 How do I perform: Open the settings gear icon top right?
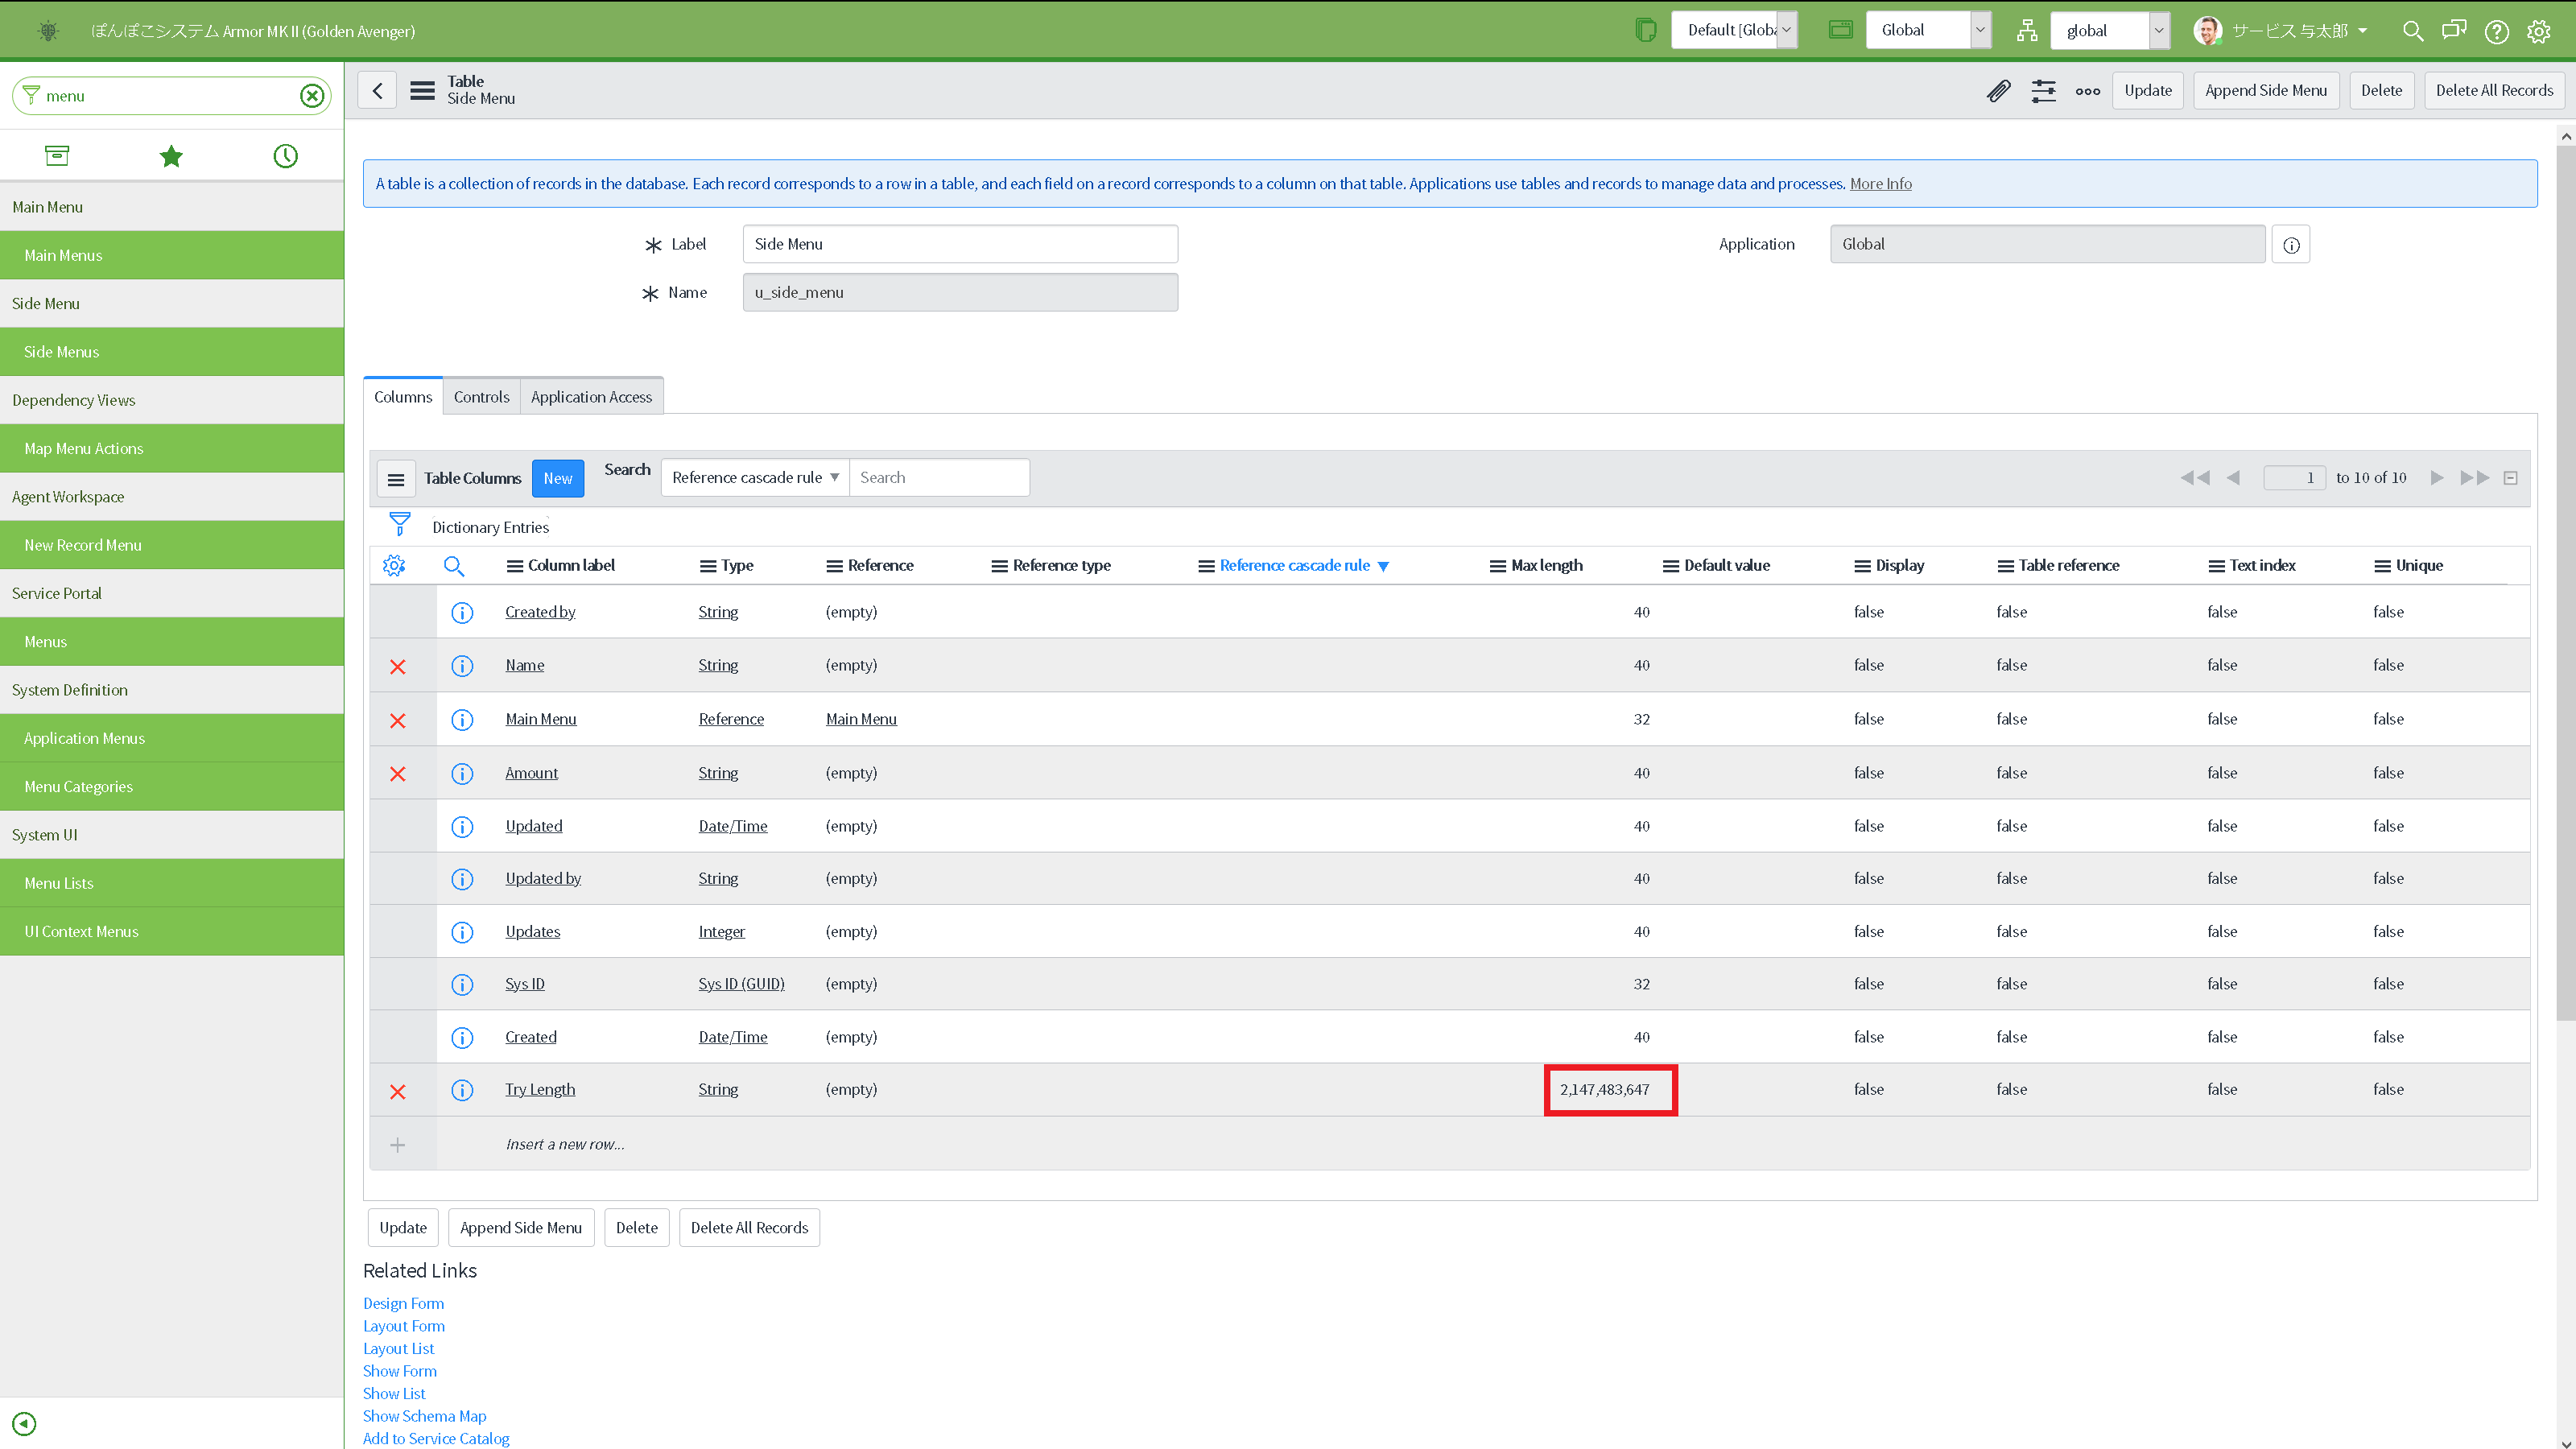(2540, 31)
